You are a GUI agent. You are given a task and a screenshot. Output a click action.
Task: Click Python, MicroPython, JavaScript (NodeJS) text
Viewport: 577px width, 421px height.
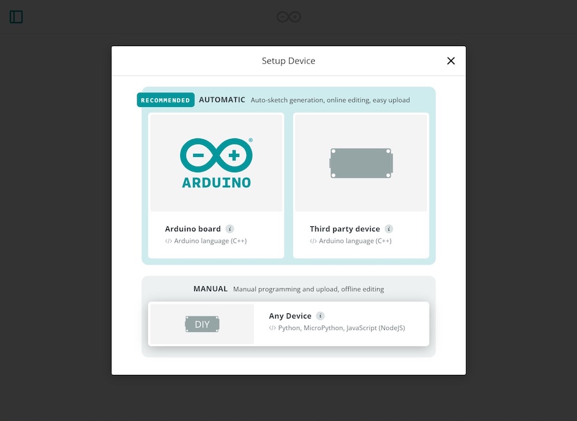(x=341, y=328)
